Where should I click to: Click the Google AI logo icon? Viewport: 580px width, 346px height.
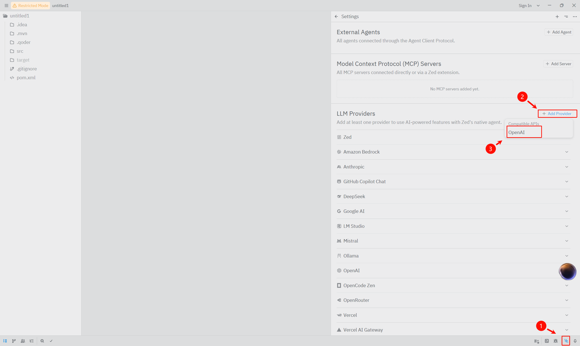point(339,211)
